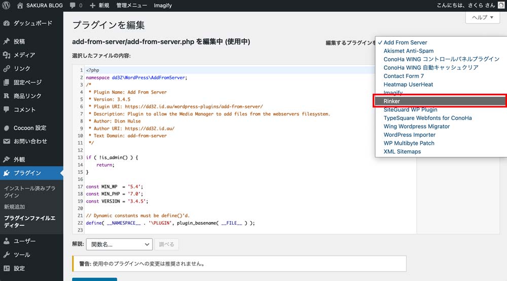507x281 pixels.
Task: Click the ダッシュボード gauge icon
Action: (7, 23)
